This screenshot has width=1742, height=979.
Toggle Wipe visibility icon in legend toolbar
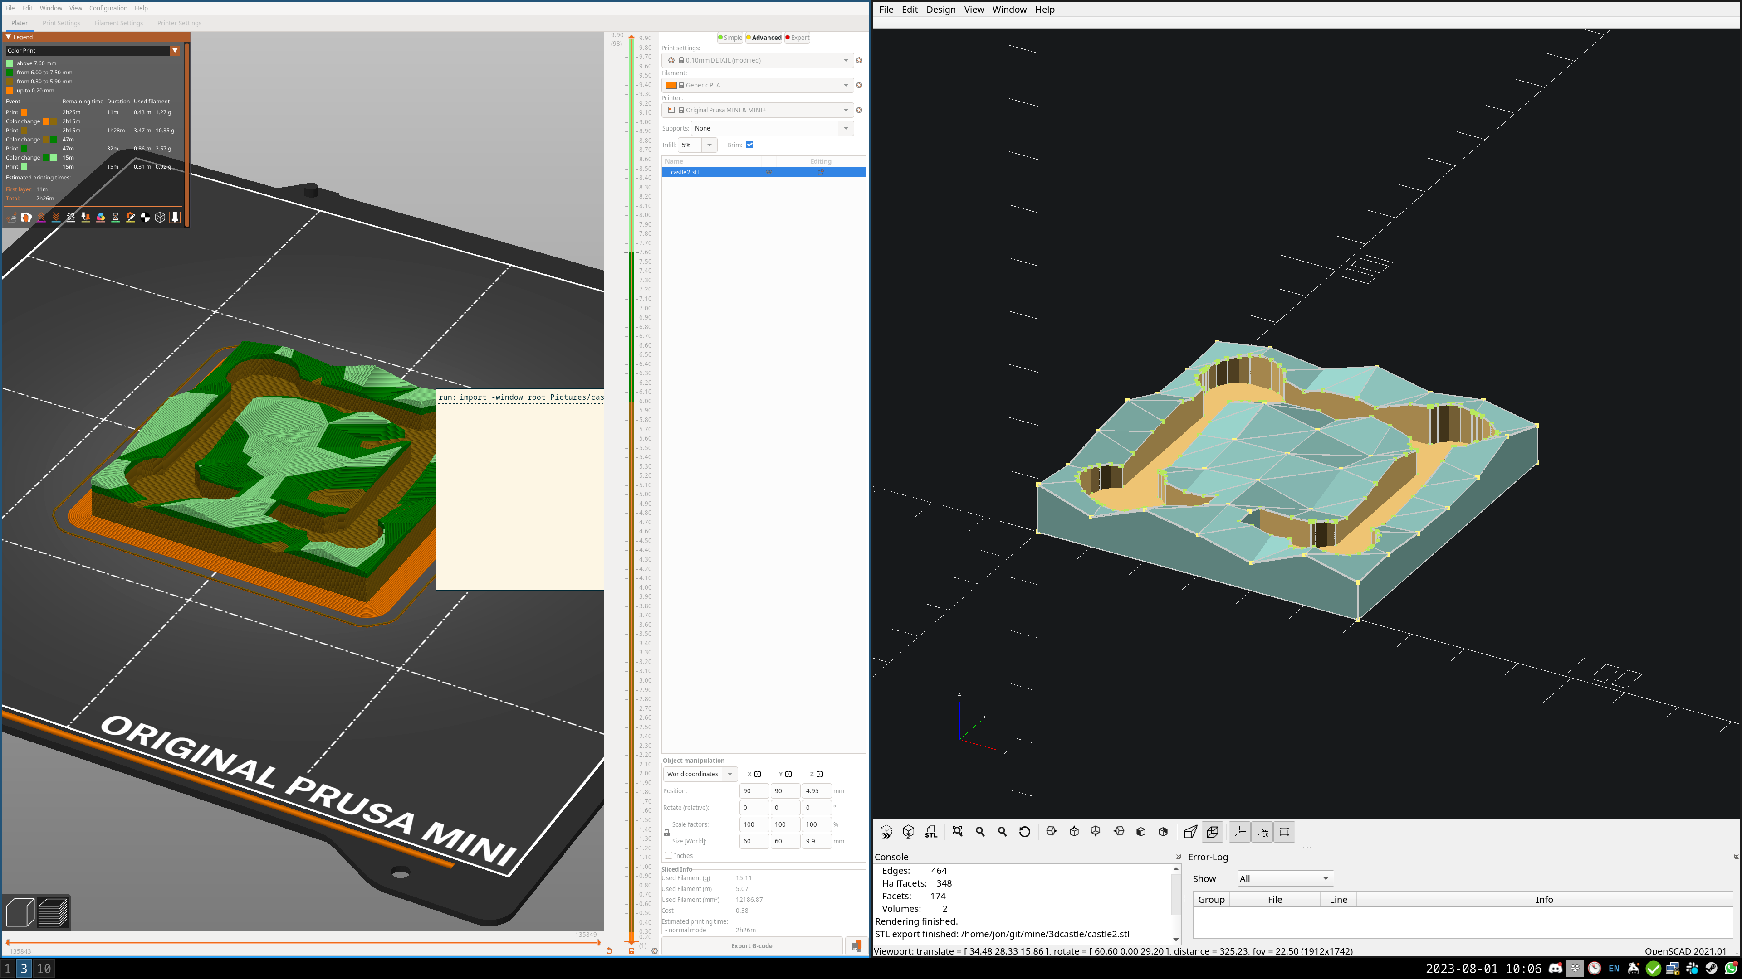[x=26, y=218]
